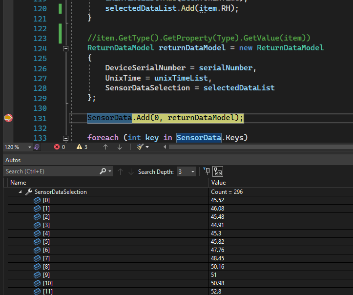Click the red error count icon
The width and height of the screenshot is (353, 295).
click(x=57, y=147)
